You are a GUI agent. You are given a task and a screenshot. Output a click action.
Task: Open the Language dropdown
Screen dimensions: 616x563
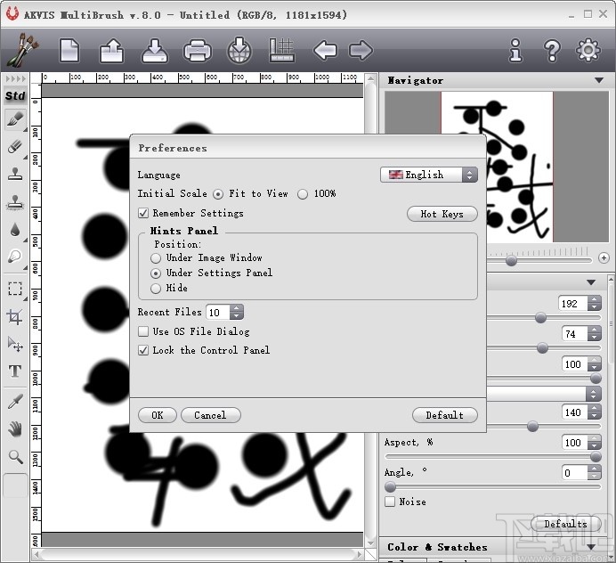point(428,175)
